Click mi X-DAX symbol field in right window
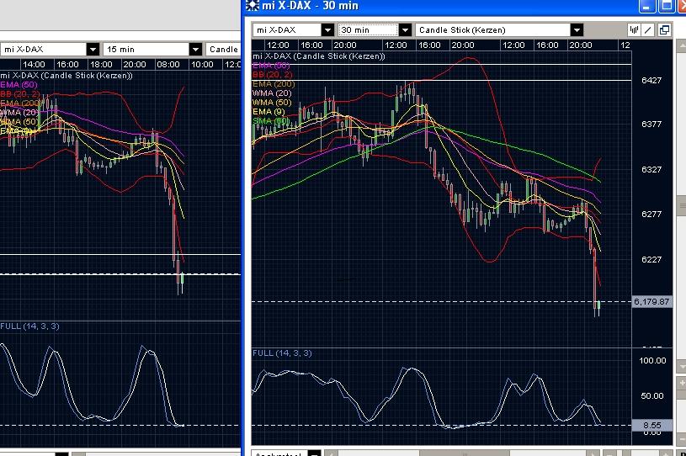This screenshot has width=686, height=456. click(287, 29)
